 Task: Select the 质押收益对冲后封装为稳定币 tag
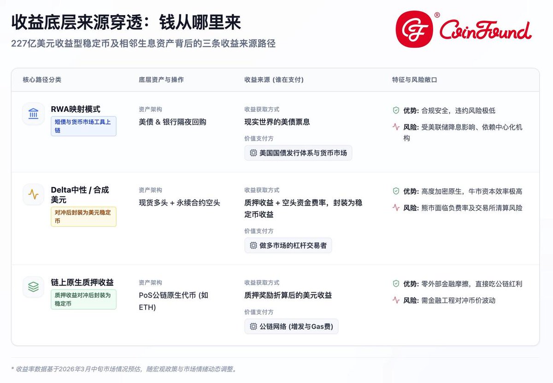(83, 299)
